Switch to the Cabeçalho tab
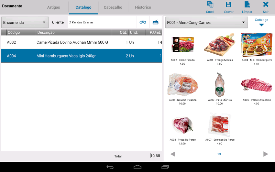This screenshot has width=275, height=172. point(113,7)
